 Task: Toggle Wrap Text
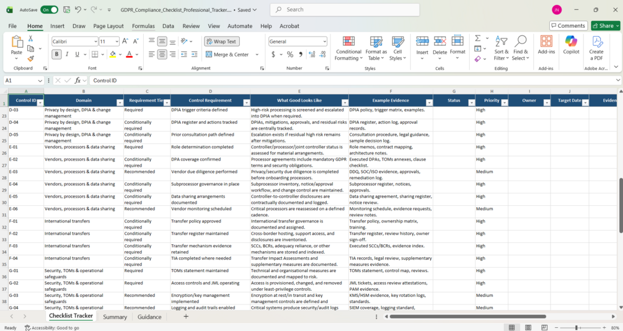pyautogui.click(x=222, y=42)
